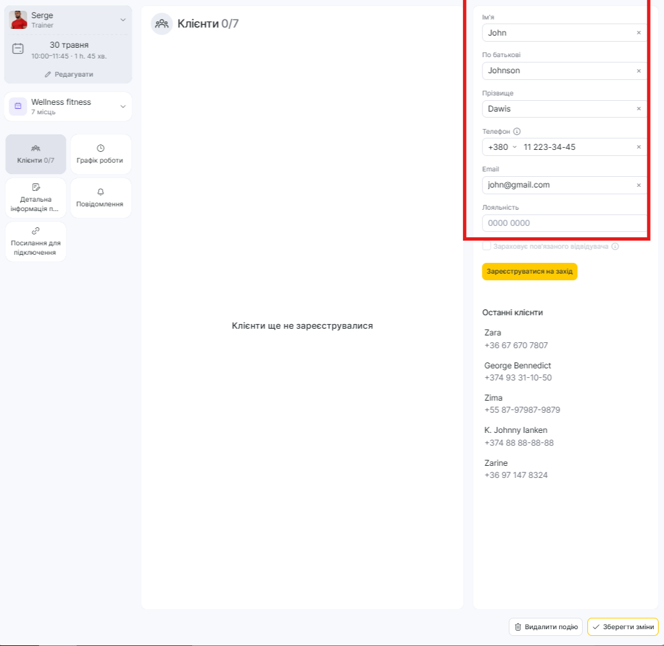This screenshot has height=646, width=664.
Task: Click the calendar icon beside 30 травня
Action: tap(18, 49)
